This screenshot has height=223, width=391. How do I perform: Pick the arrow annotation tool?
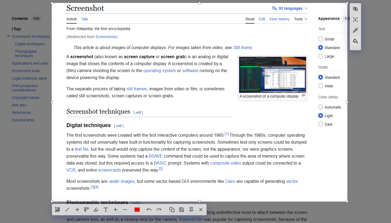[x=77, y=210]
